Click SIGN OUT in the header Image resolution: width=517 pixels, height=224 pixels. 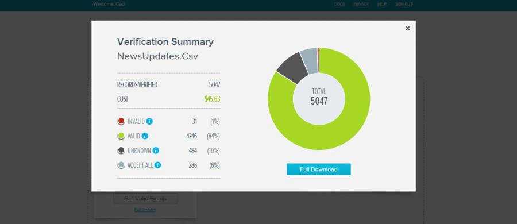point(404,4)
